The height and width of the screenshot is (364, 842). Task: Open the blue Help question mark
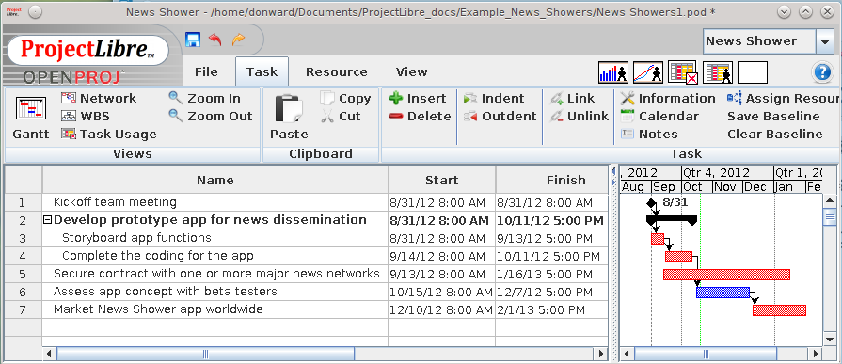pyautogui.click(x=822, y=72)
